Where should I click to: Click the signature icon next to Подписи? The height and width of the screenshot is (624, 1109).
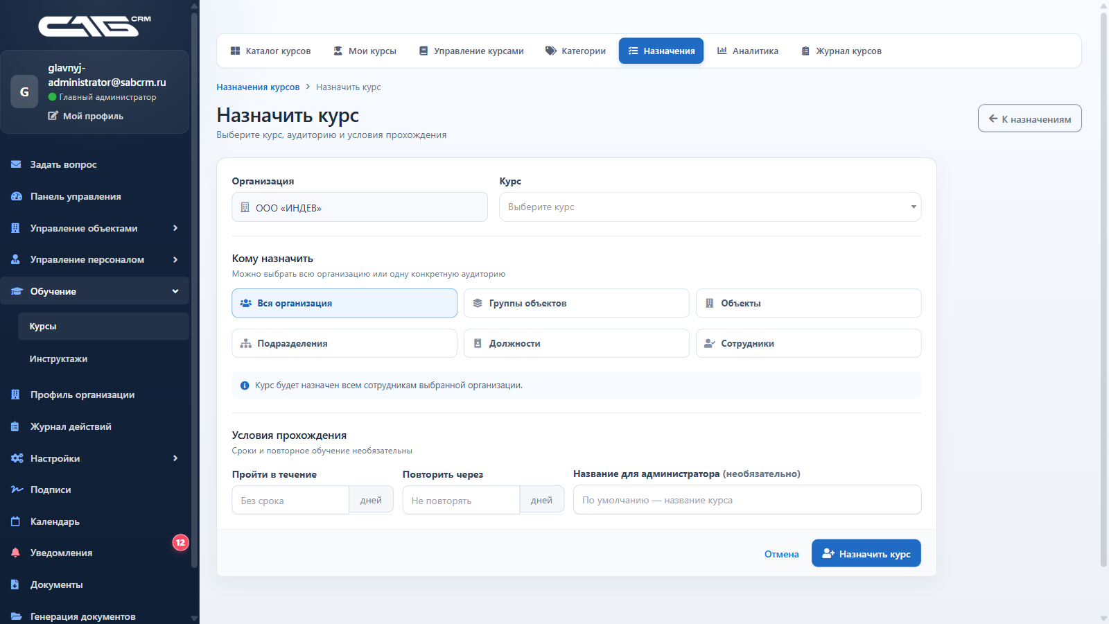click(17, 489)
